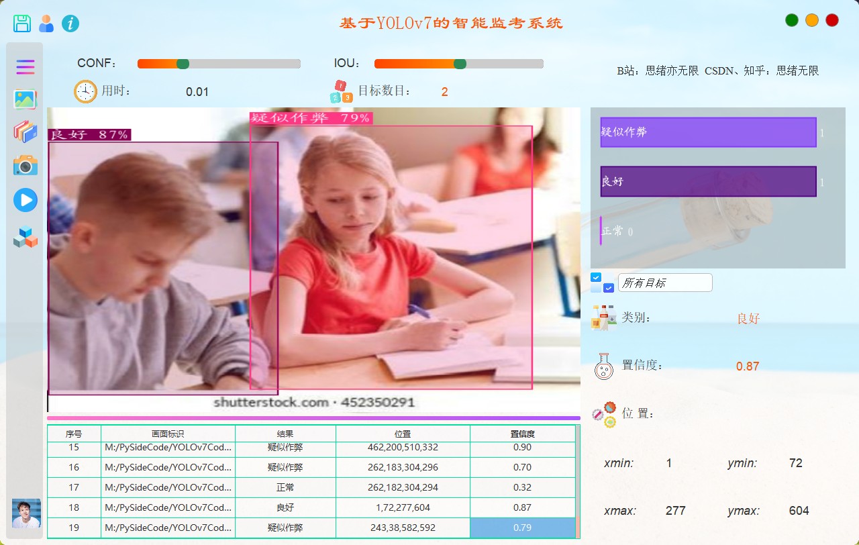Start camera detection via camera icon
Screen dimensions: 859x545
26,165
